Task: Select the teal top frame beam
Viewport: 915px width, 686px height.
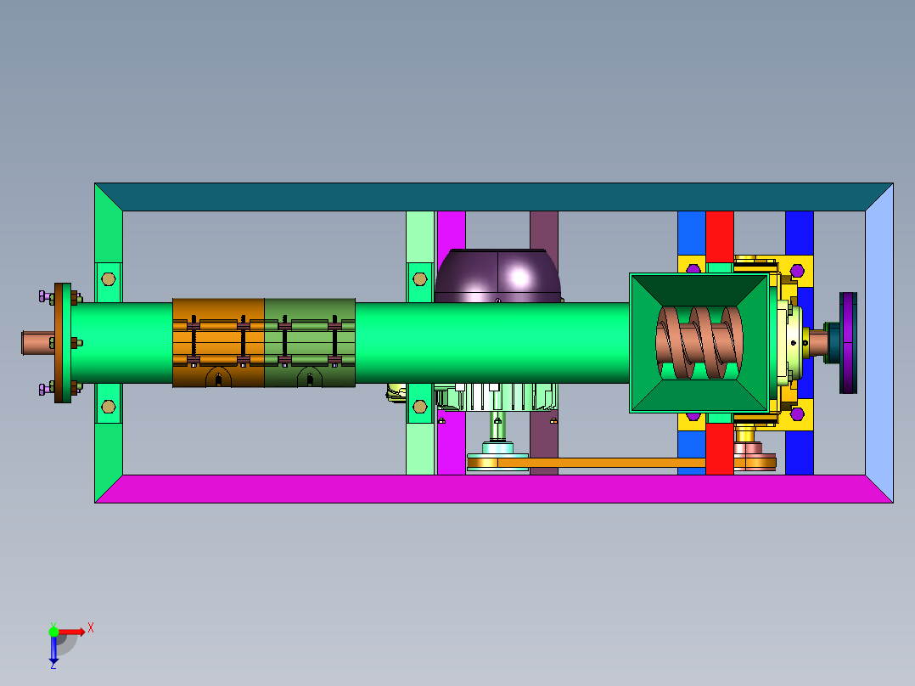Action: [494, 197]
